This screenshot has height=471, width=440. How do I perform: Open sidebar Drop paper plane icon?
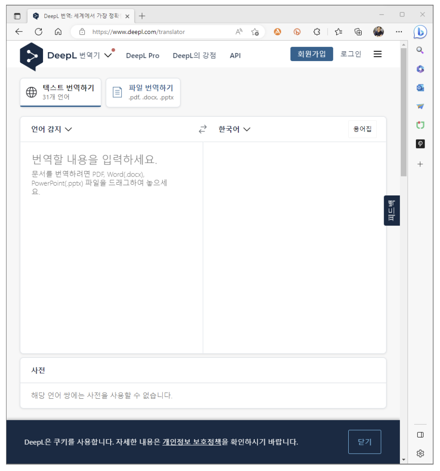point(420,106)
